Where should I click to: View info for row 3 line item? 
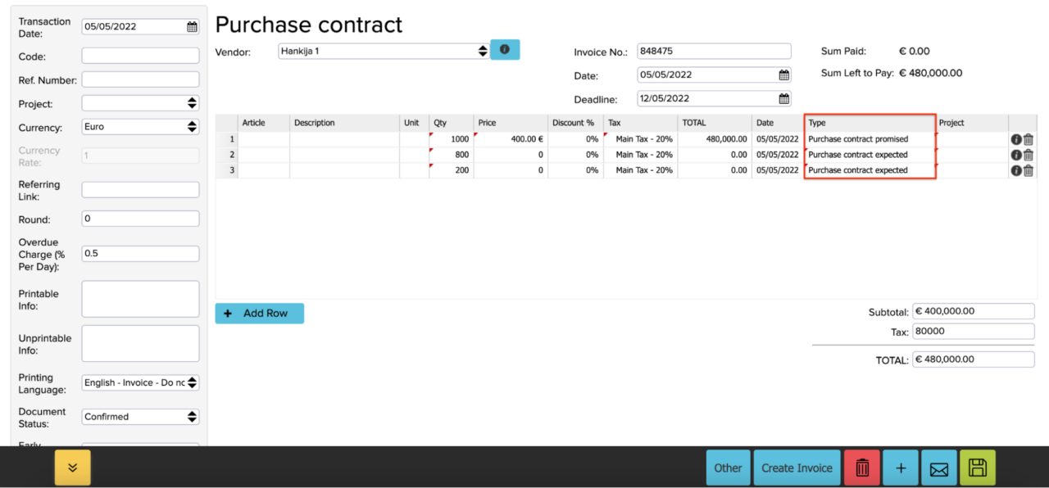click(1016, 170)
